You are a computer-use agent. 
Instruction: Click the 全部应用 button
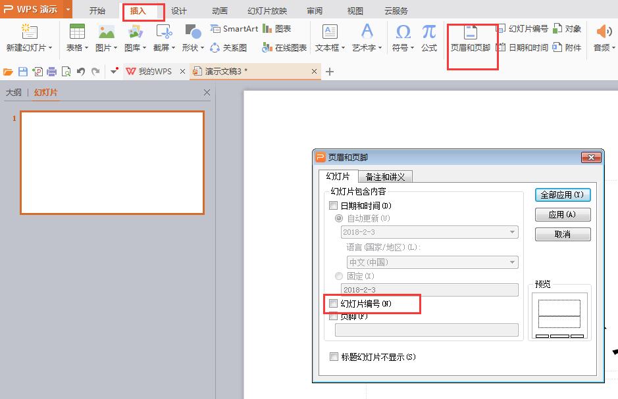[x=563, y=195]
